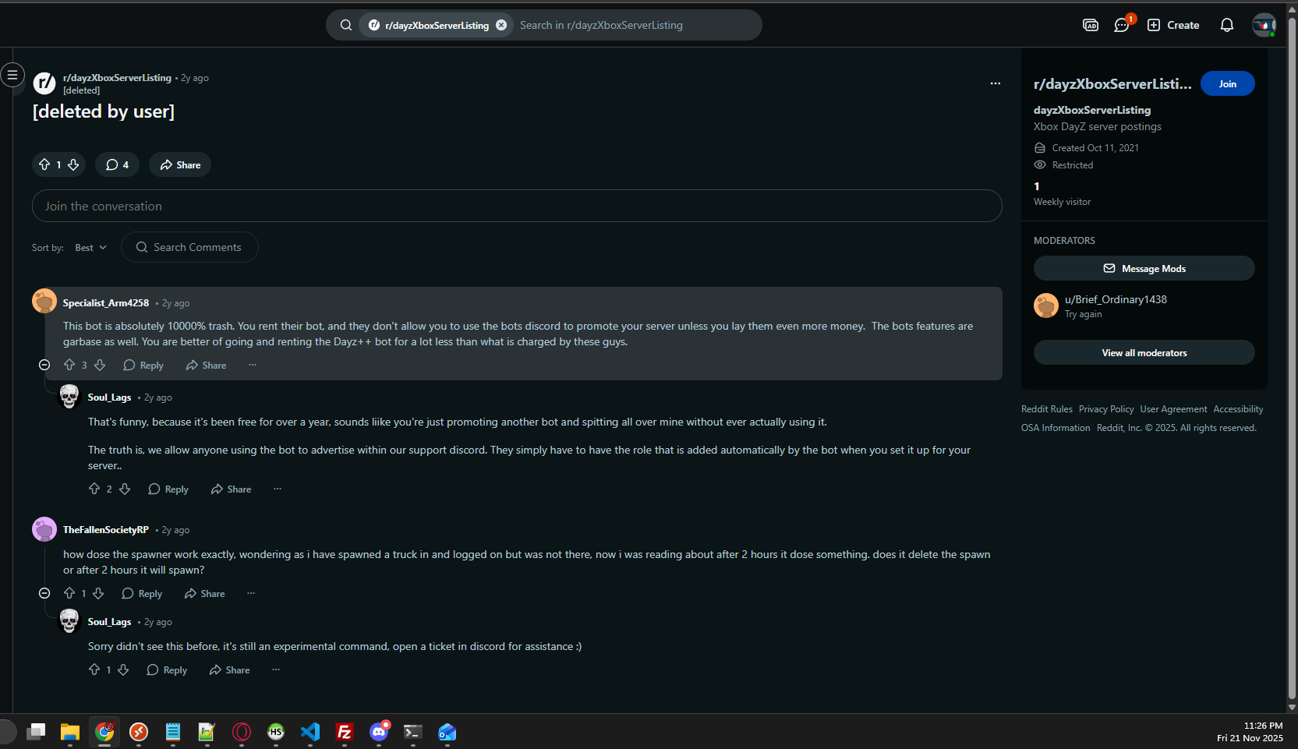The image size is (1298, 749).
Task: Open u/Brief_Ordinary1438 moderator profile
Action: (x=1116, y=299)
